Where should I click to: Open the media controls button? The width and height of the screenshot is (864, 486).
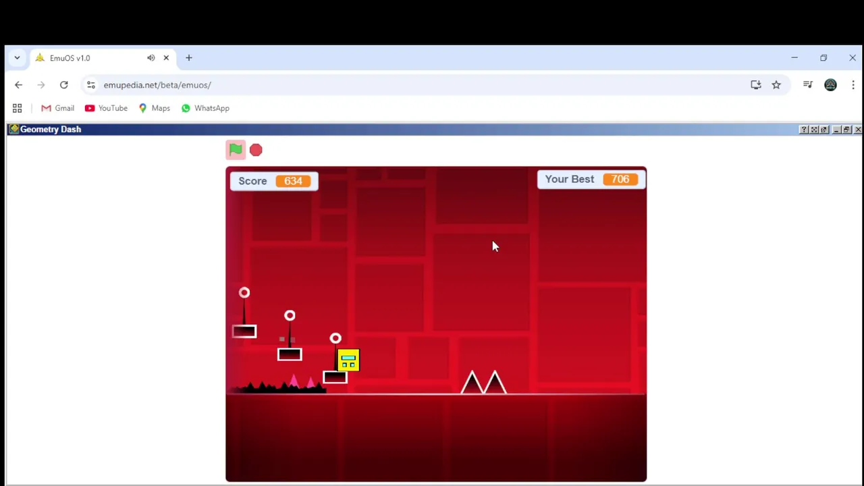(x=807, y=85)
